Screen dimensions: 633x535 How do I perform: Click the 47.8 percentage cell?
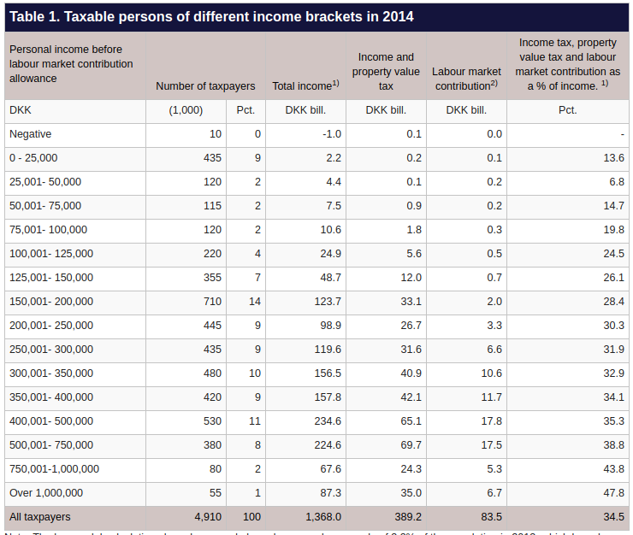coord(613,493)
